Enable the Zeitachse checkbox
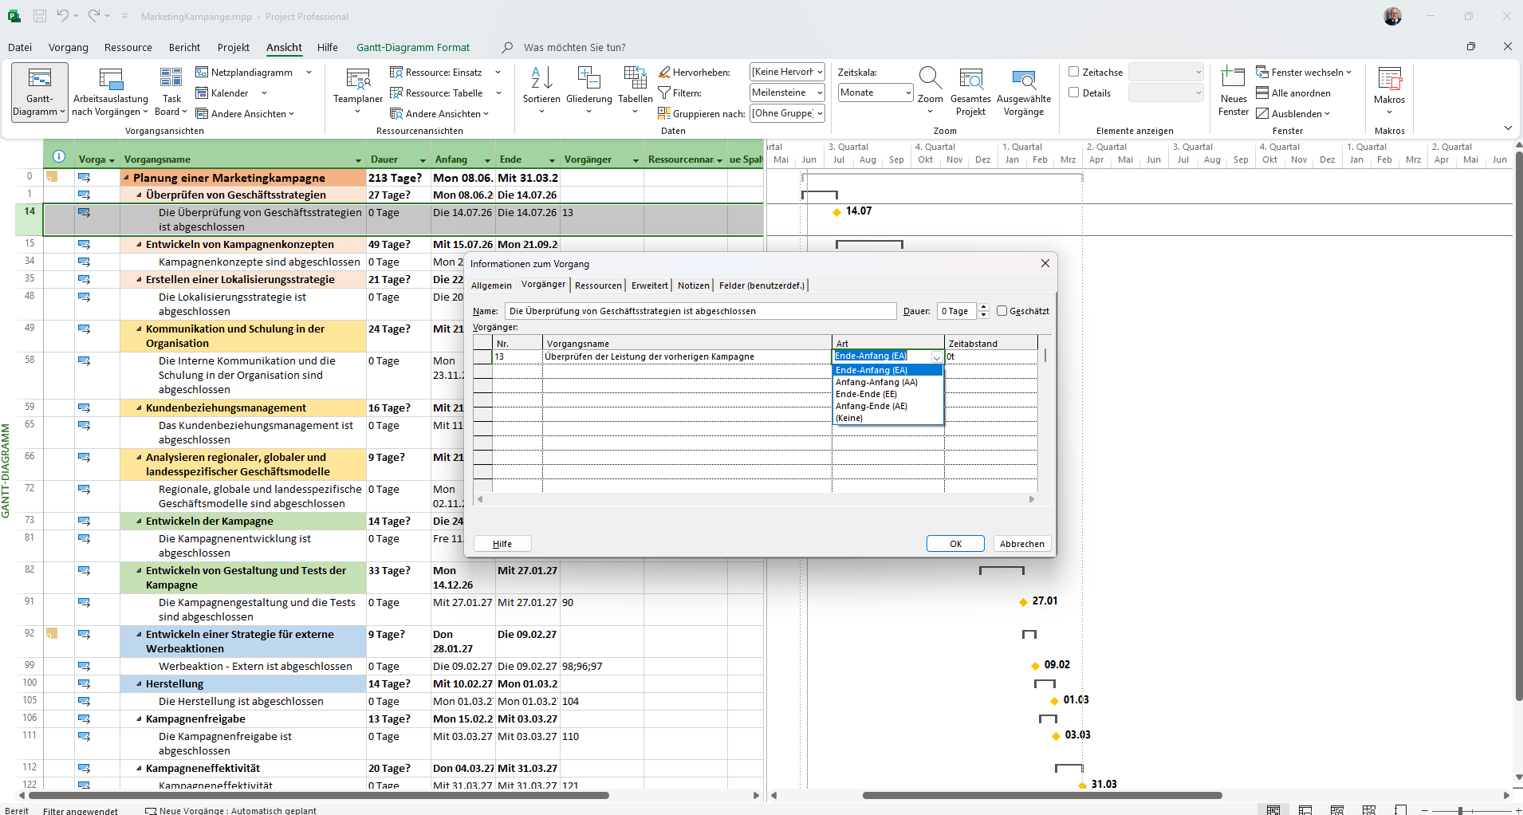Image resolution: width=1523 pixels, height=815 pixels. (1074, 72)
